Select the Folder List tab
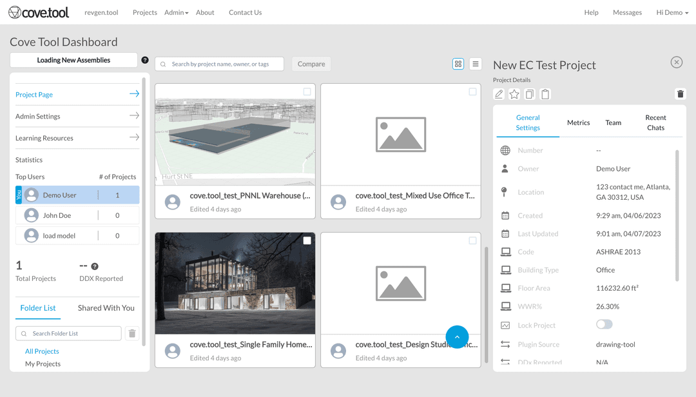This screenshot has width=696, height=397. point(38,308)
